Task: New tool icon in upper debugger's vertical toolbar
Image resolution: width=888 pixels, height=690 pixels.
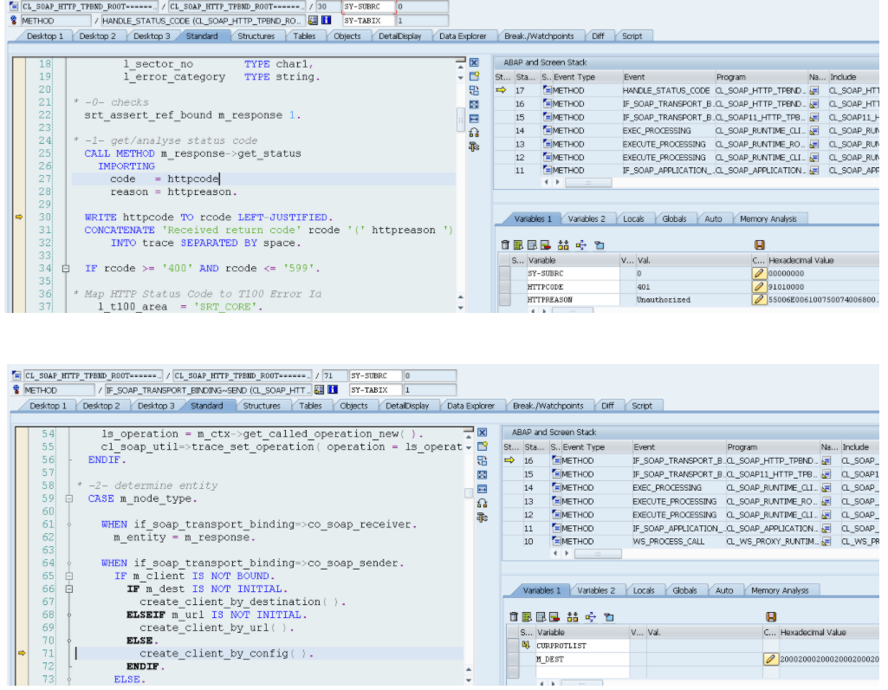Action: point(474,76)
